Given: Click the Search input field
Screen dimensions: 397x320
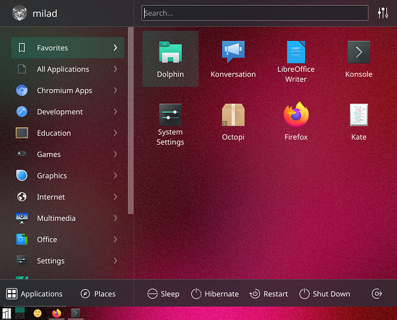Looking at the screenshot, I should 255,13.
